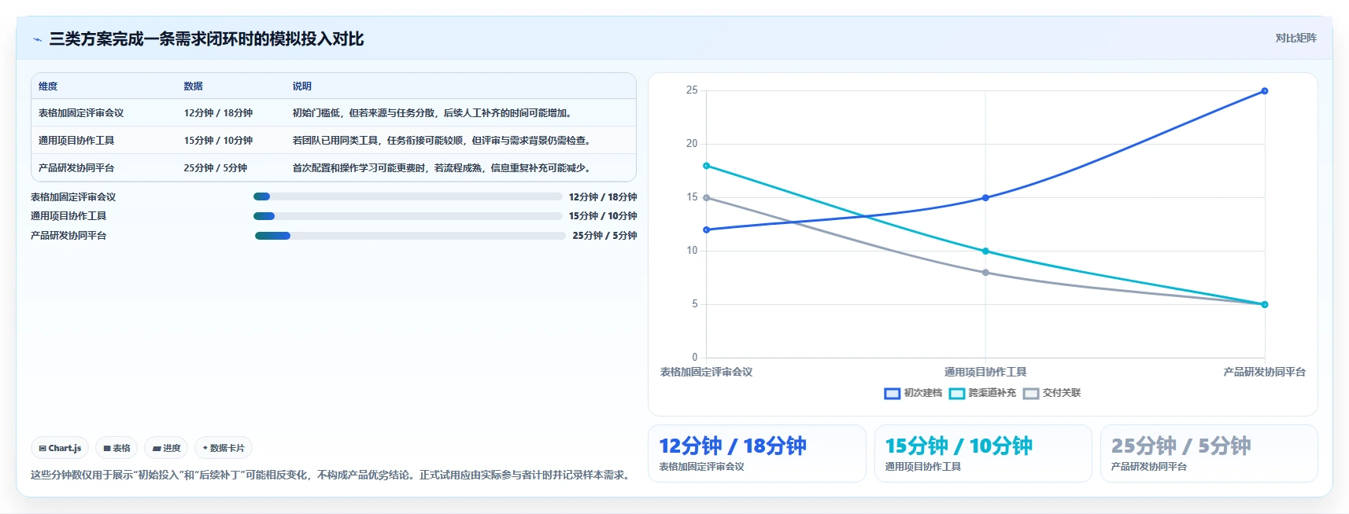Click blue line point at value 12
Viewport: 1349px width, 514px height.
[707, 229]
